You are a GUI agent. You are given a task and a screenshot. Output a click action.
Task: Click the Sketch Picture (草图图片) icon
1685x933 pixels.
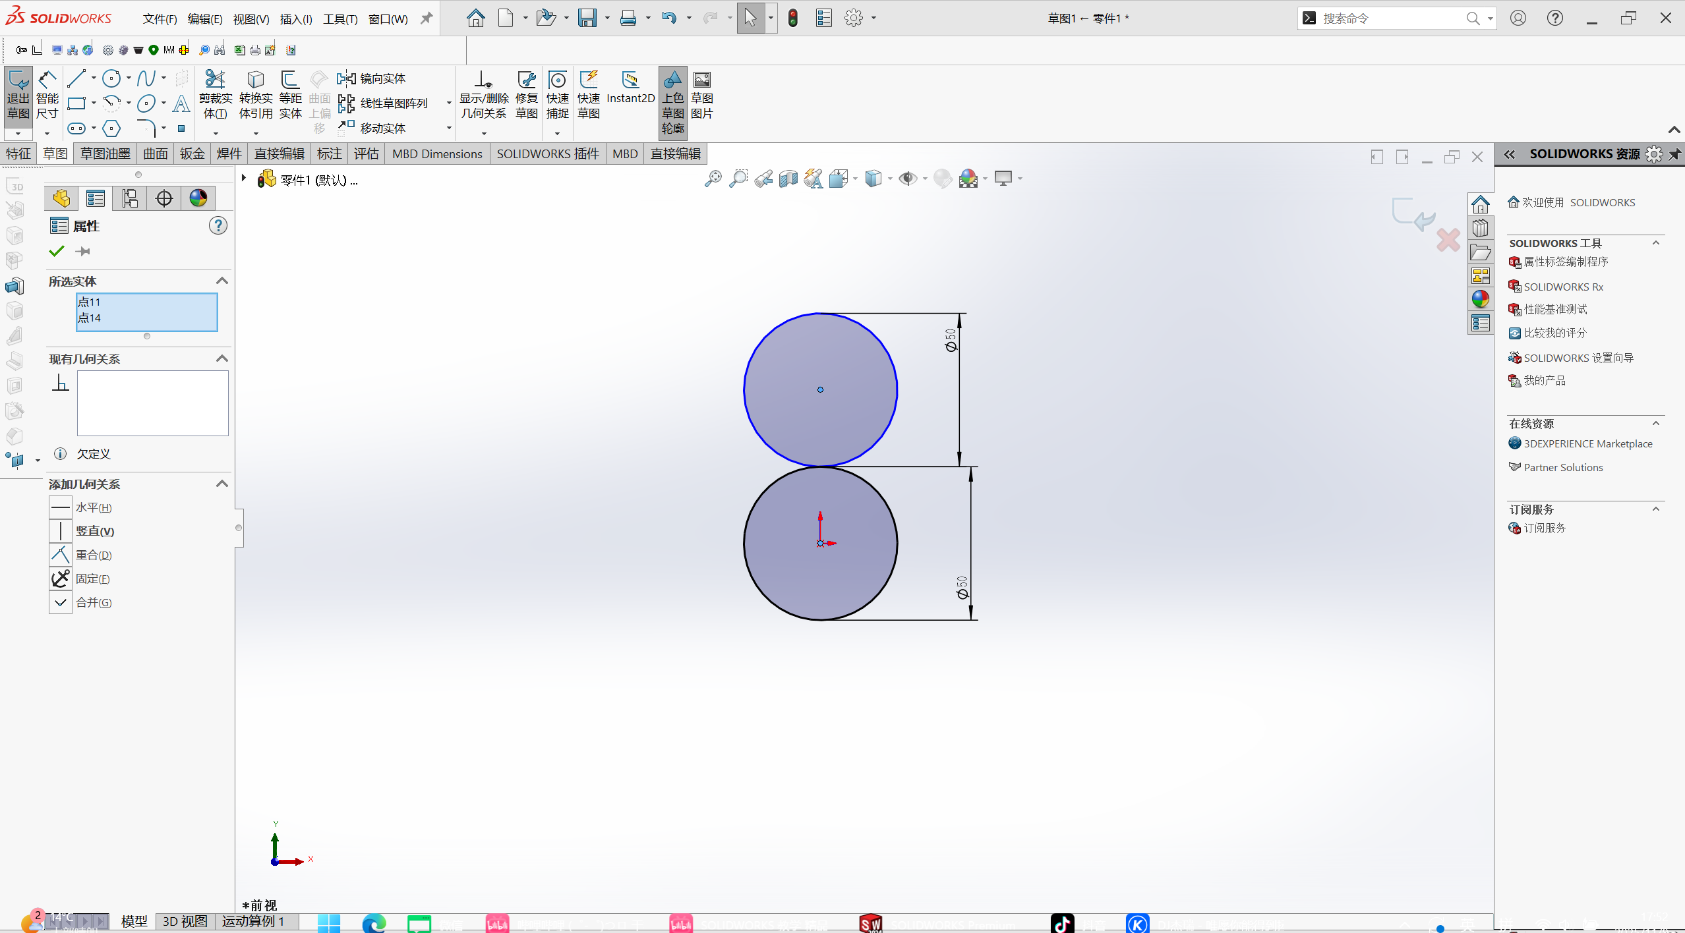pyautogui.click(x=702, y=94)
